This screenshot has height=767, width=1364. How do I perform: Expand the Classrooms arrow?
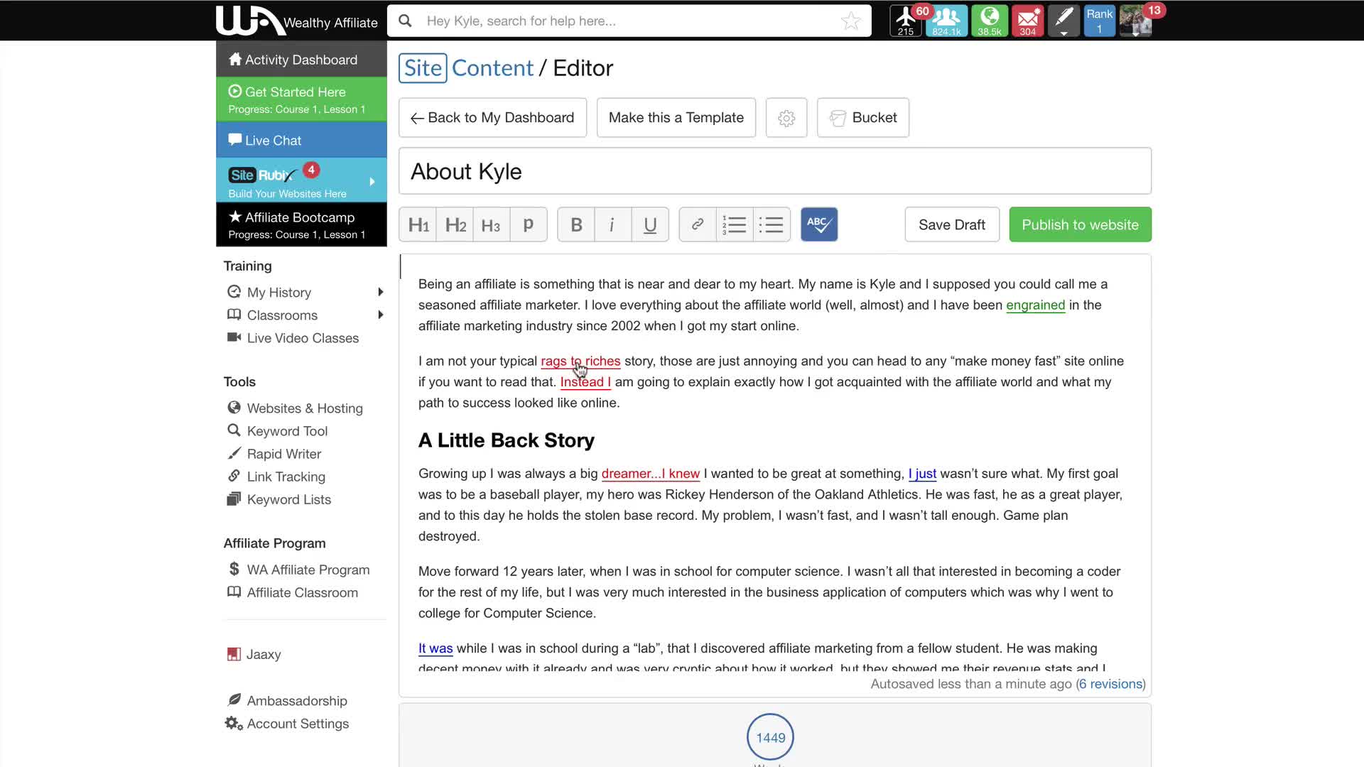381,315
